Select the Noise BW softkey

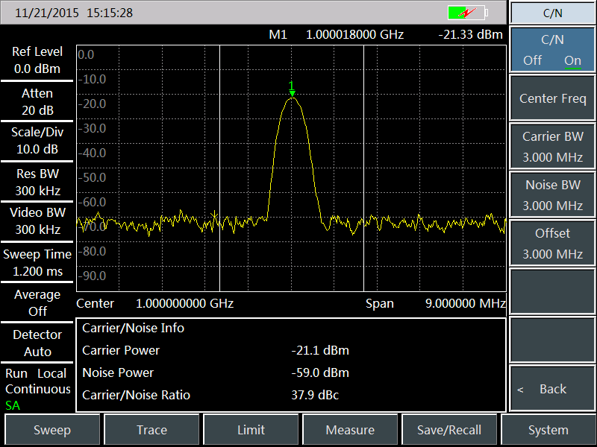[552, 195]
